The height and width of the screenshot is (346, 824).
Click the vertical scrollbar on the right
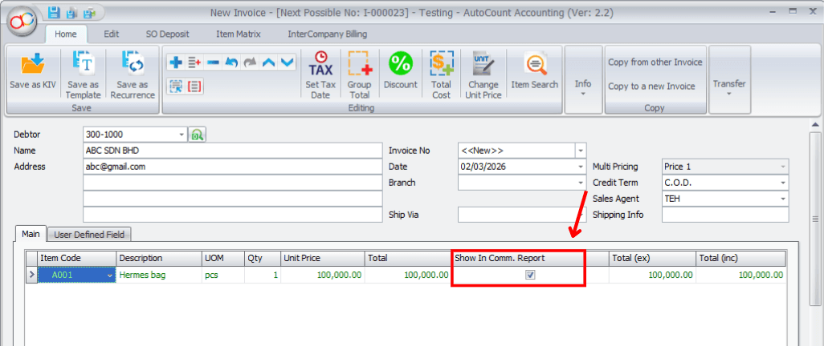[815, 219]
